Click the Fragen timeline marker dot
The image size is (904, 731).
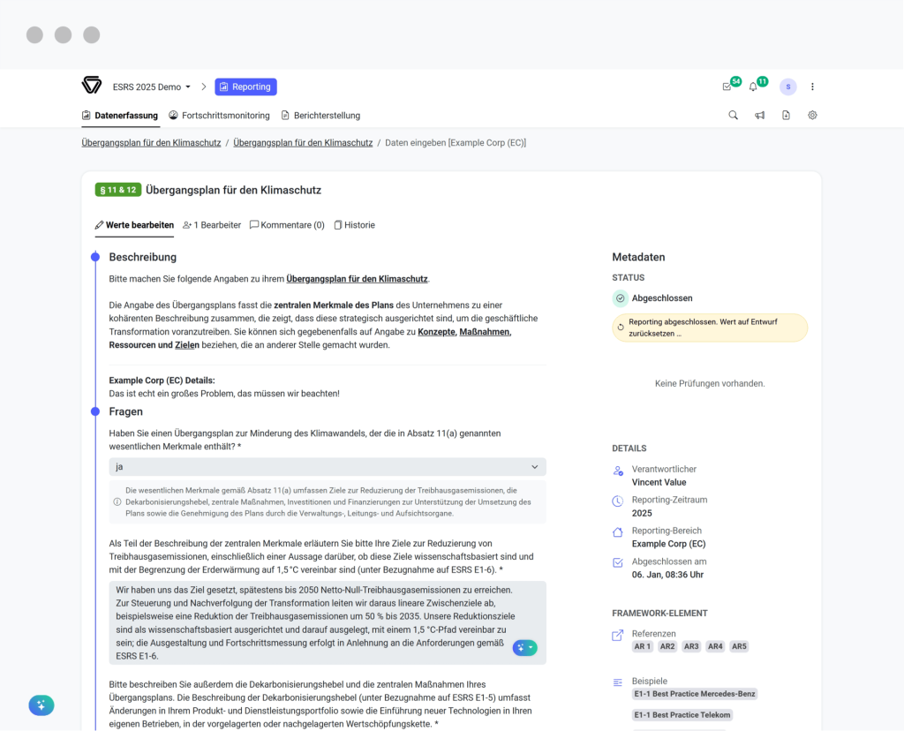click(95, 411)
